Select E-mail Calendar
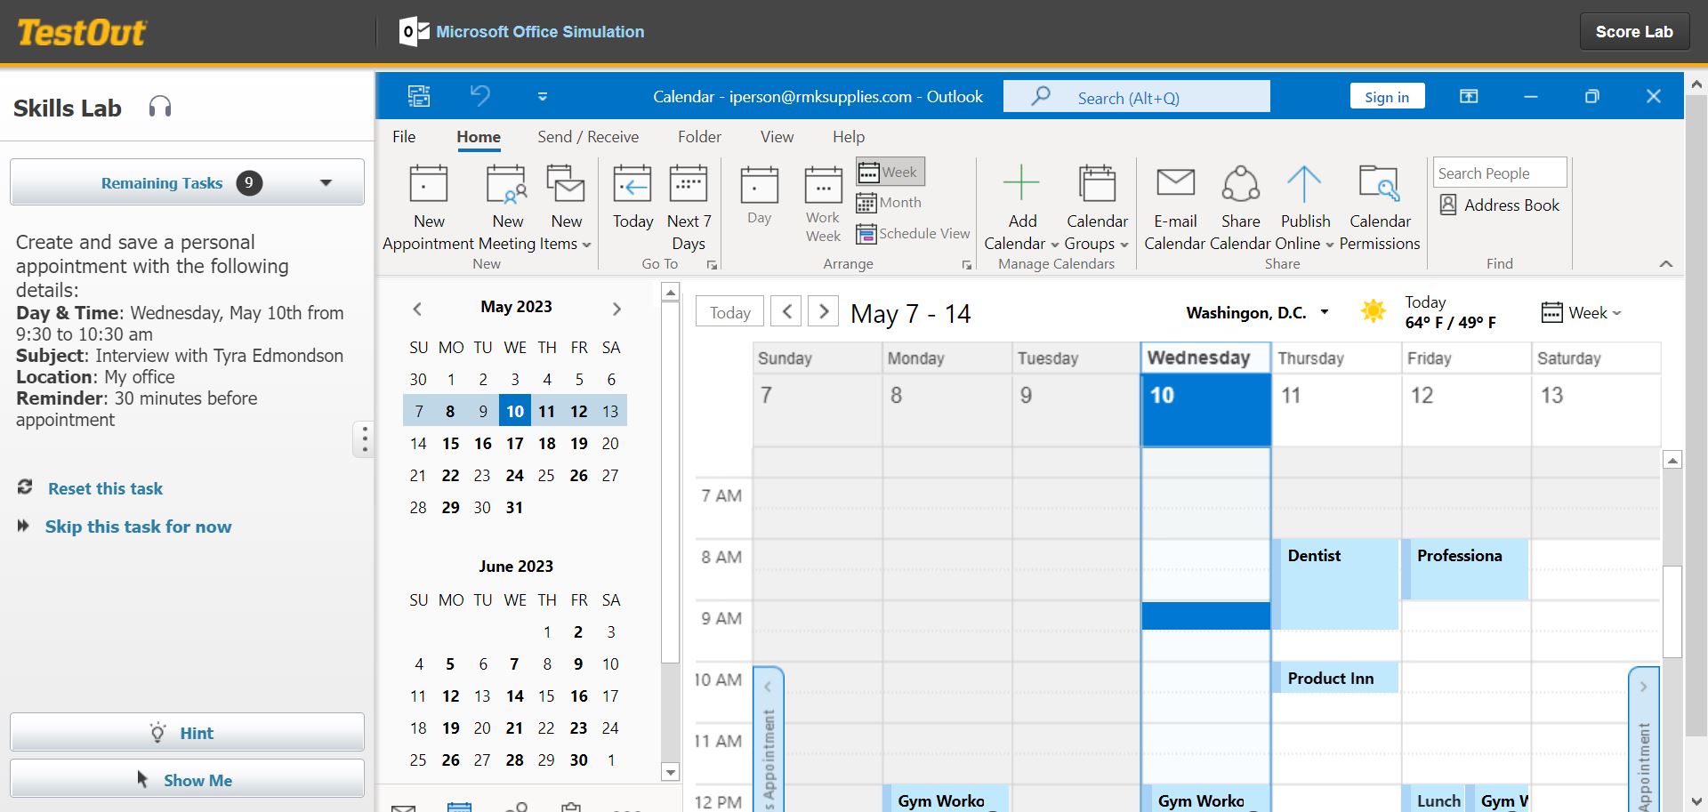The height and width of the screenshot is (812, 1708). pos(1174,205)
